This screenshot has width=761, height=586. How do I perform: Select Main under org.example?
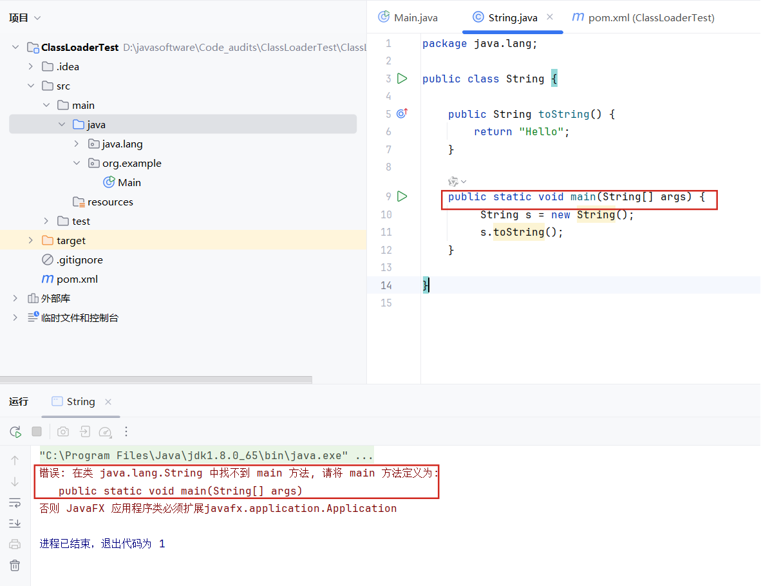183,182
